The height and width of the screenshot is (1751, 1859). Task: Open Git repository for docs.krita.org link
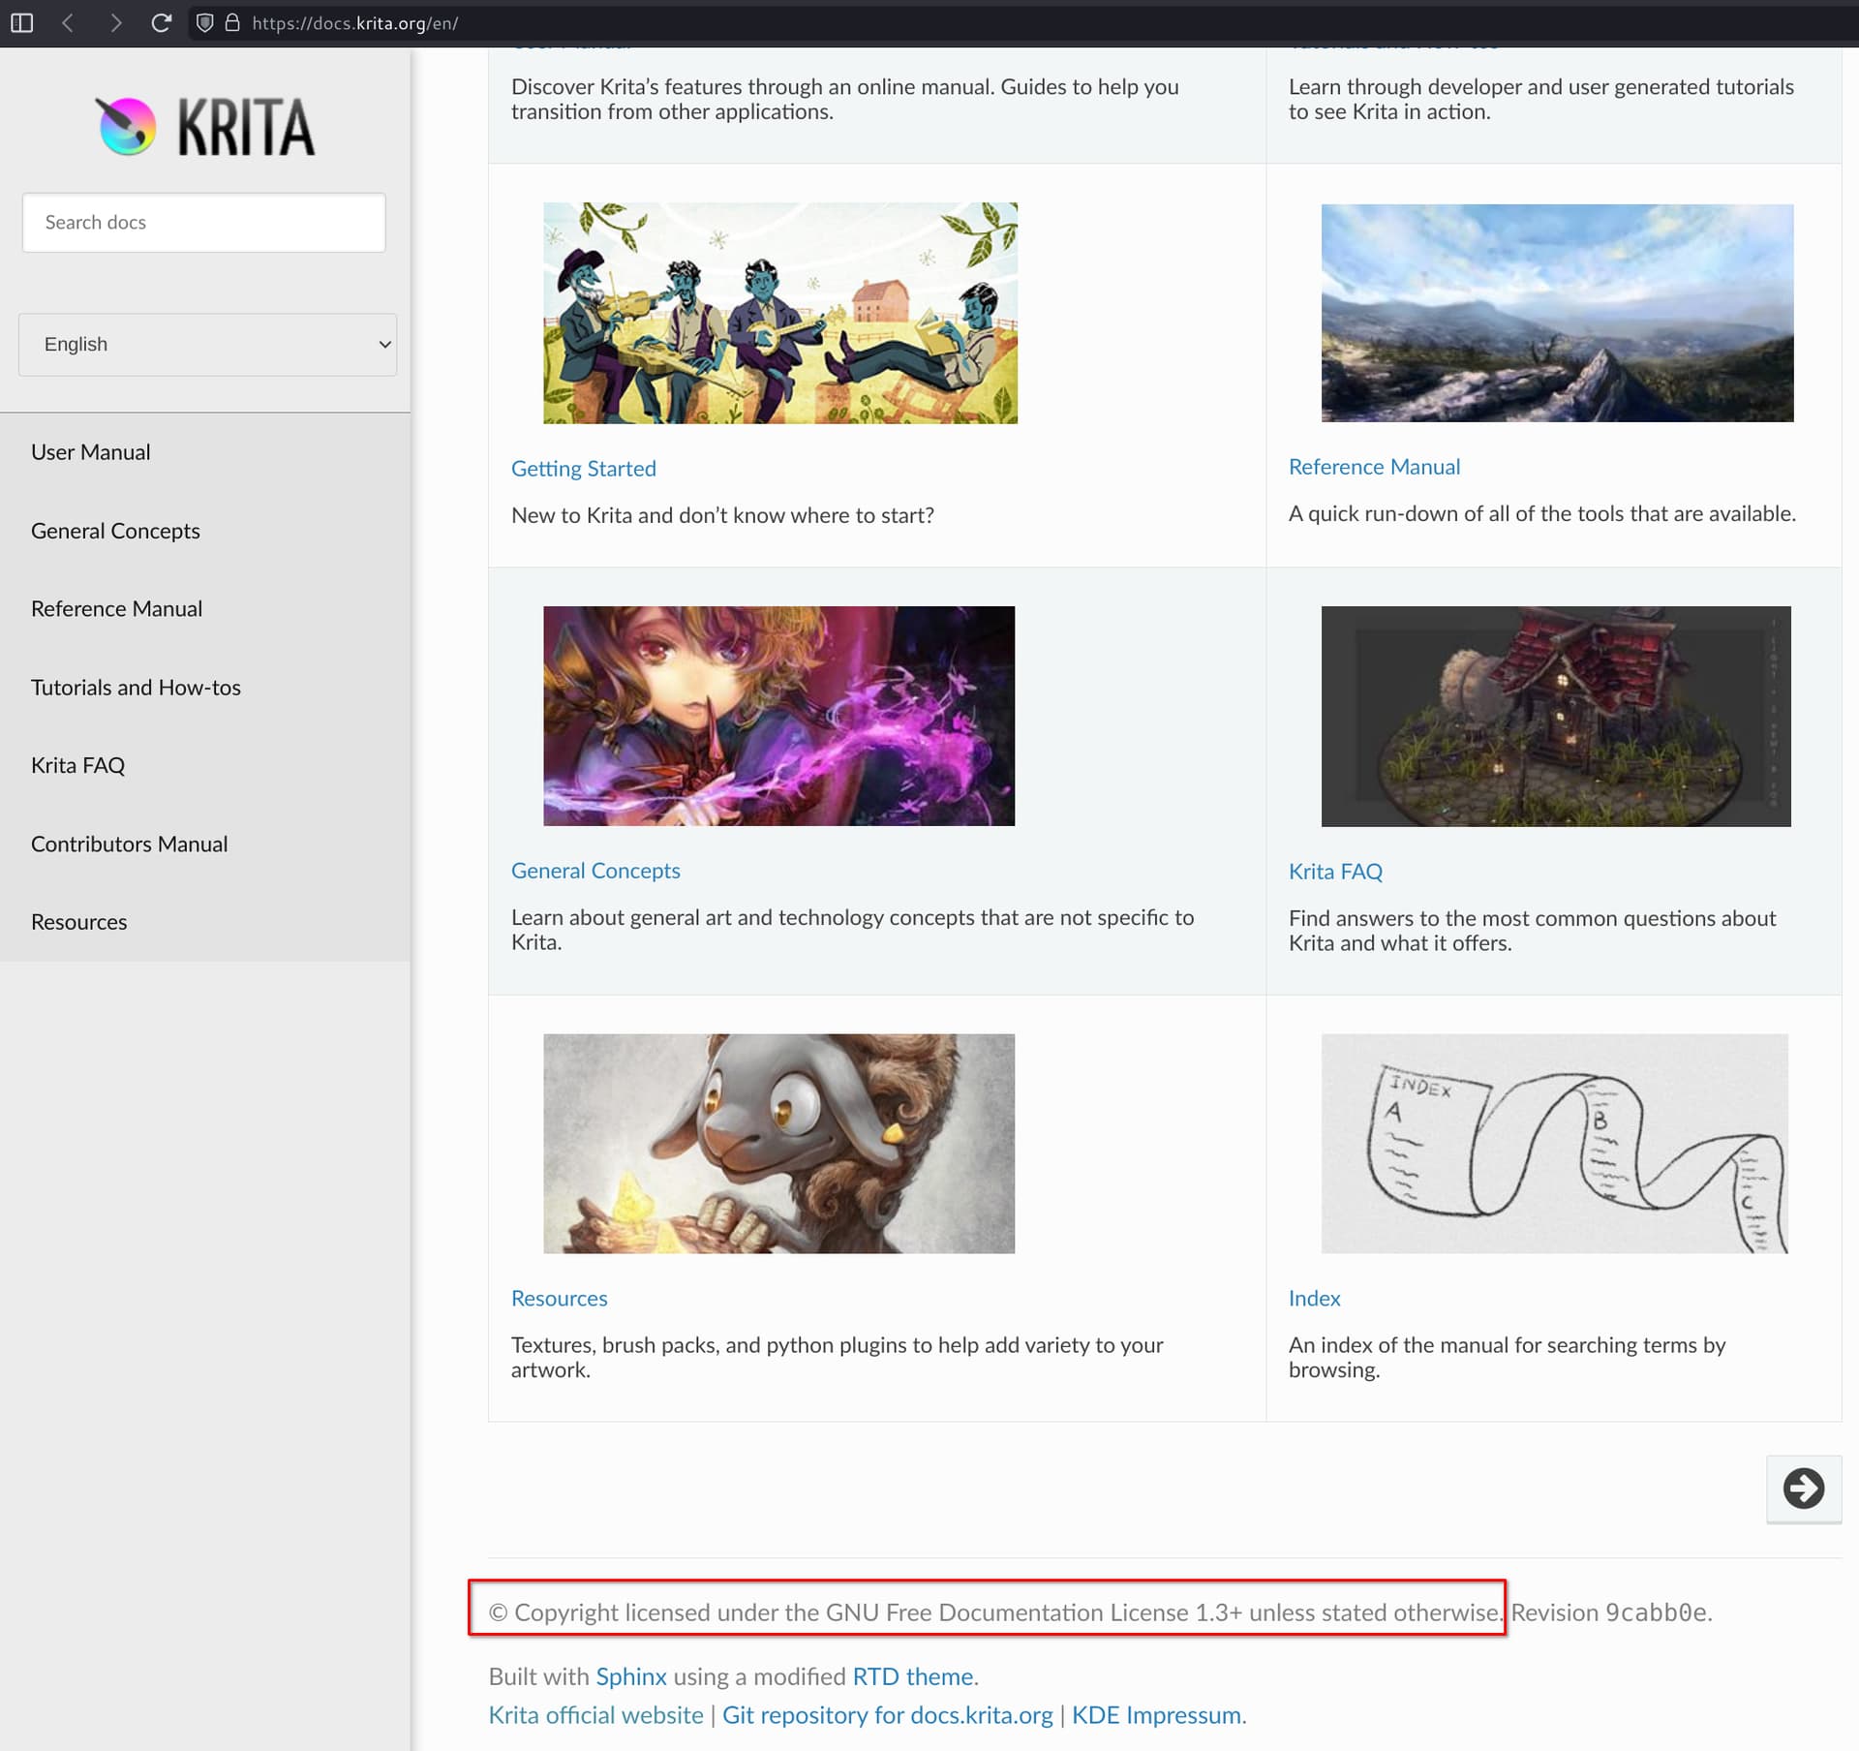tap(887, 1715)
